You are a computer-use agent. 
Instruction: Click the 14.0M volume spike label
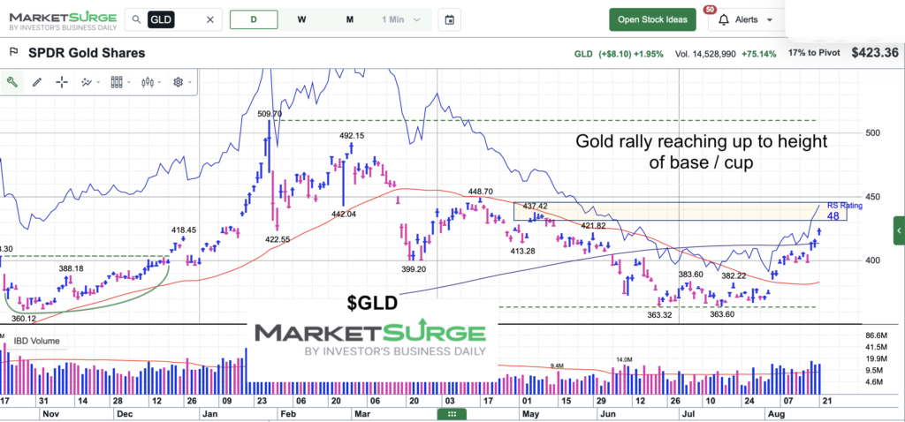(625, 359)
